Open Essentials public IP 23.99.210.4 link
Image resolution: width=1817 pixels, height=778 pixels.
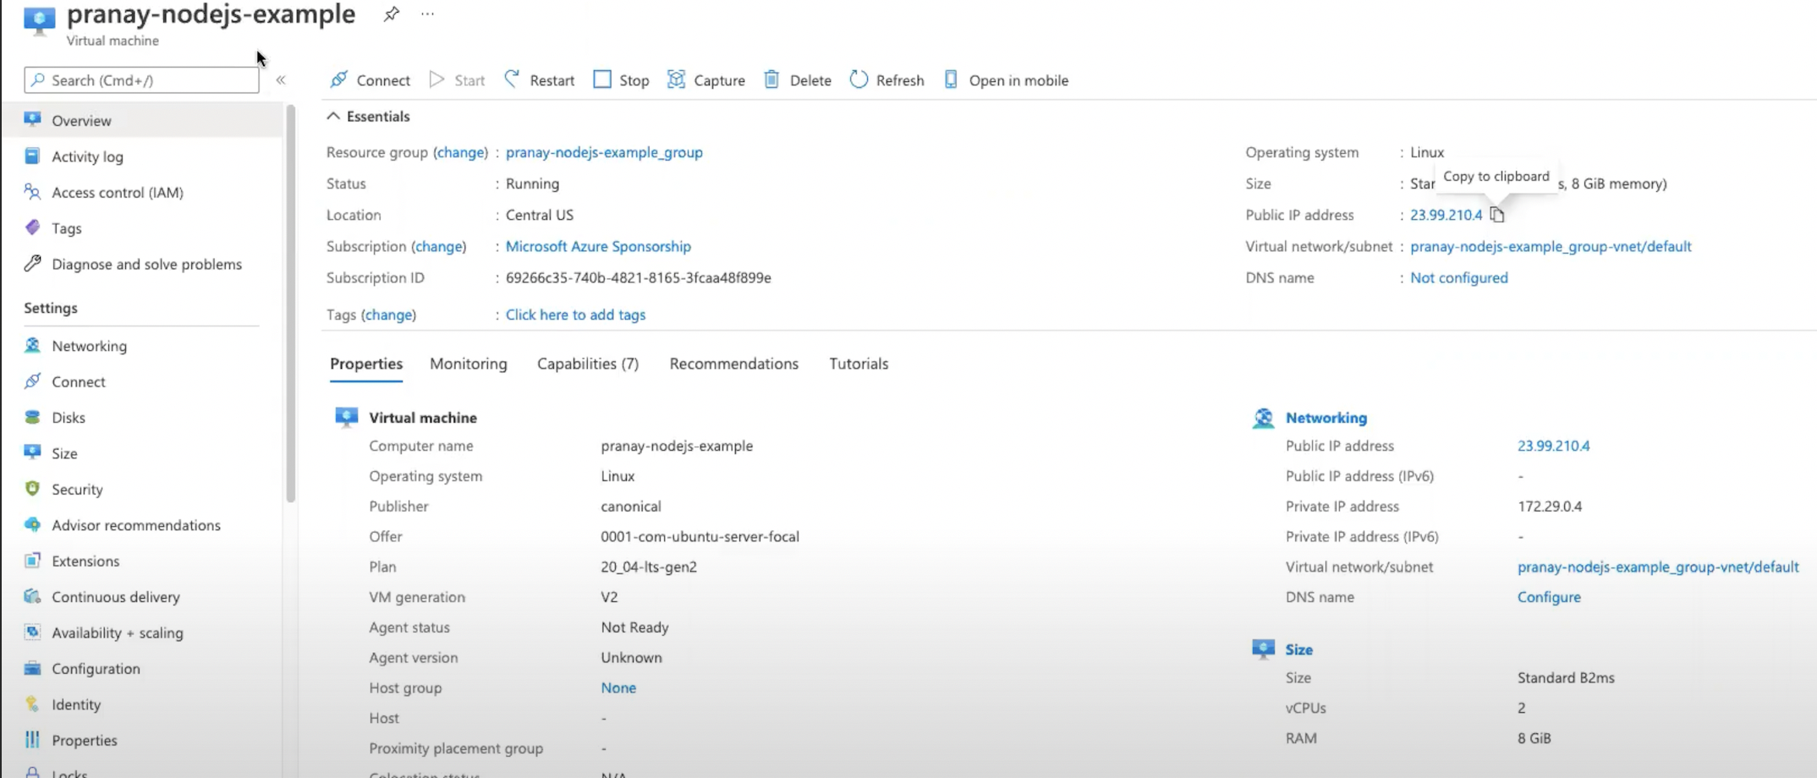pos(1446,215)
